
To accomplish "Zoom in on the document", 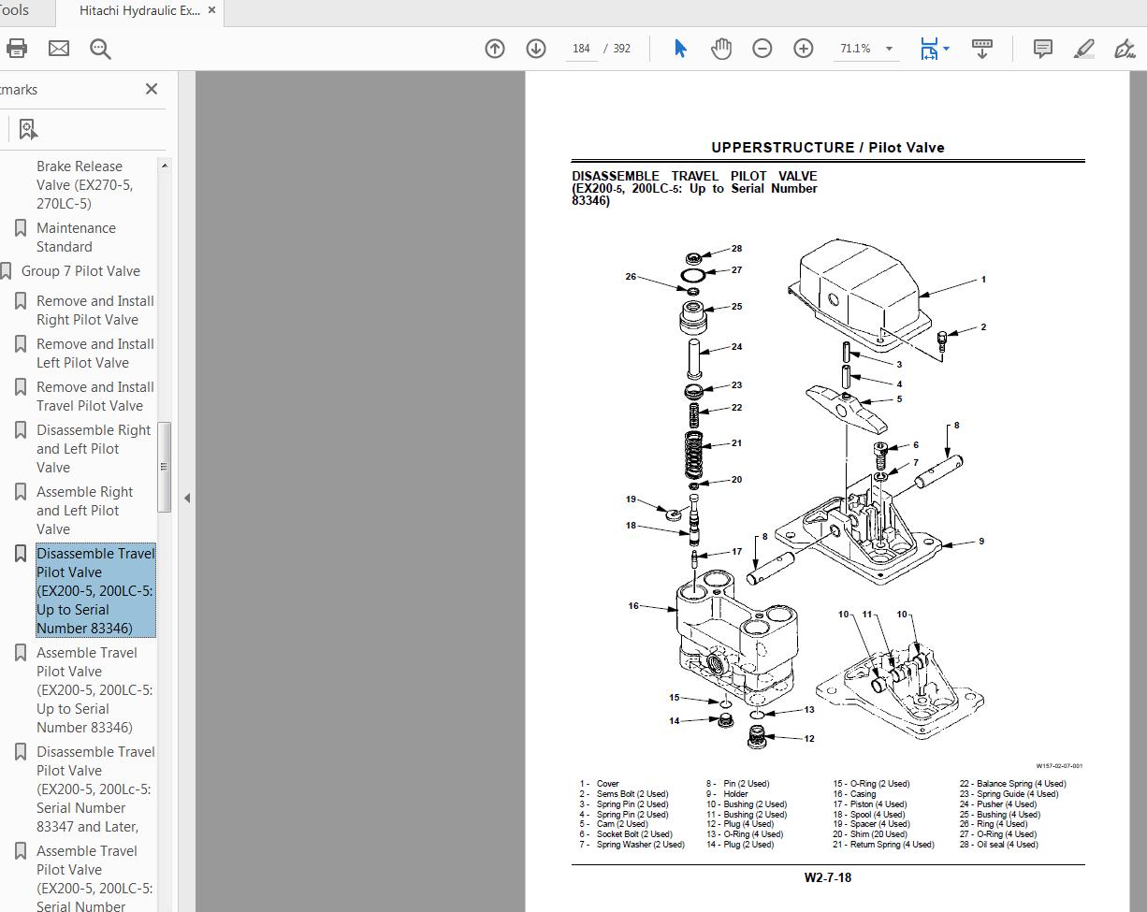I will tap(803, 48).
